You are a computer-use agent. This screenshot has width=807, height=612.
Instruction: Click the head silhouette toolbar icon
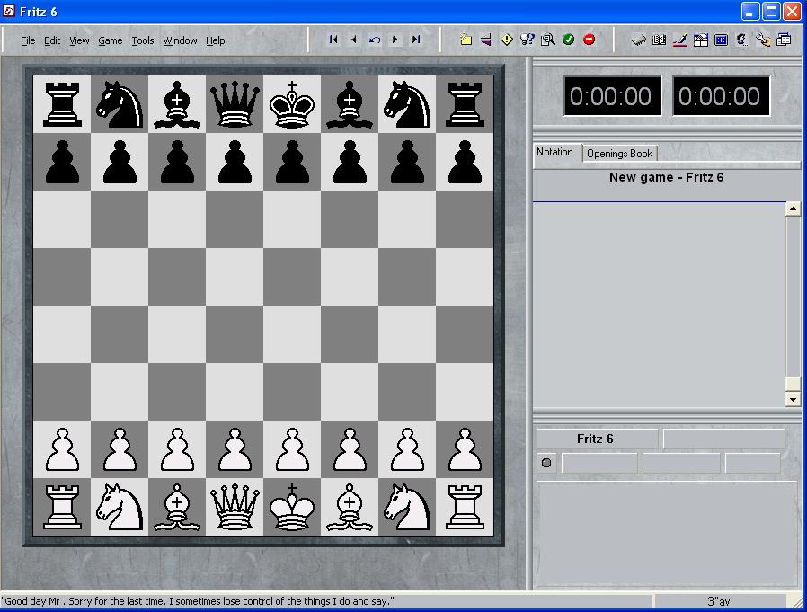[x=741, y=40]
